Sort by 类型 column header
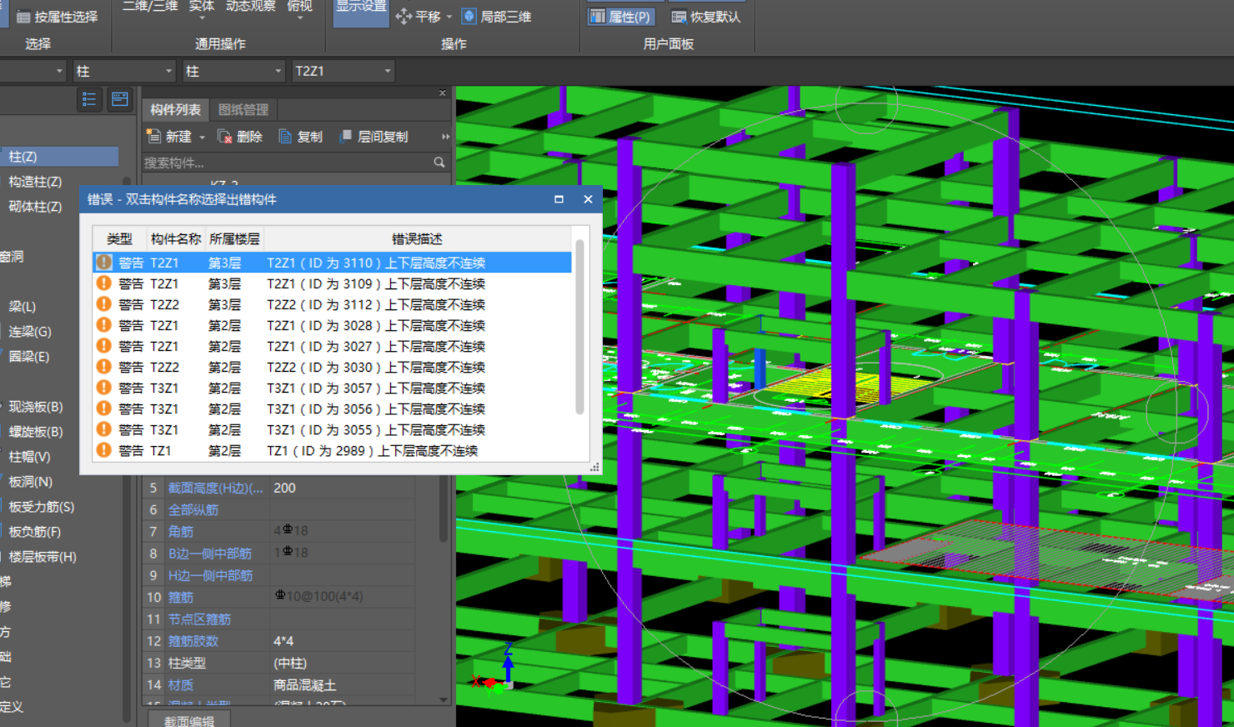 (x=119, y=238)
